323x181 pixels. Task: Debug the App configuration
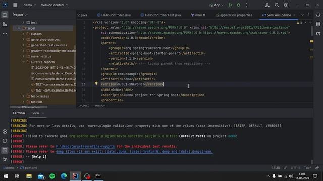tap(239, 5)
